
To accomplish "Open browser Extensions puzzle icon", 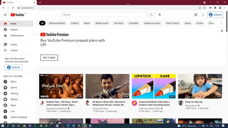I will coord(215,8).
